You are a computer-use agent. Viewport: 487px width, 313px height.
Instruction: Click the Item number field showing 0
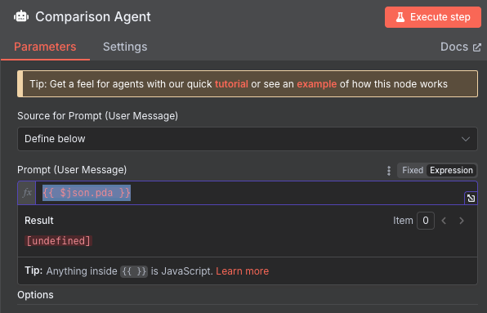pyautogui.click(x=426, y=221)
